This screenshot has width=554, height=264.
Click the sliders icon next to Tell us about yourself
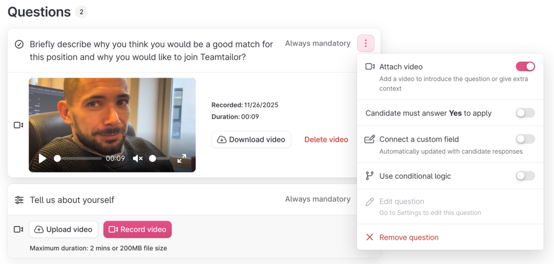(19, 200)
